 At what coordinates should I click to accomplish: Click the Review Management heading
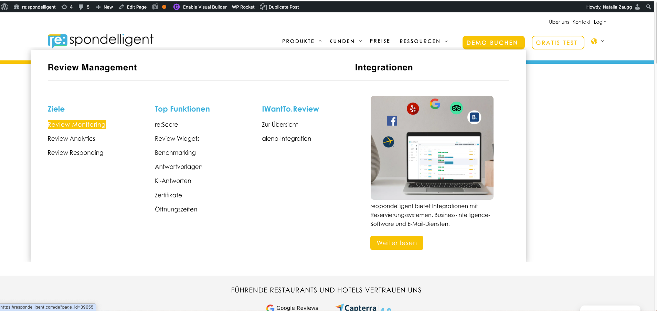pyautogui.click(x=92, y=68)
